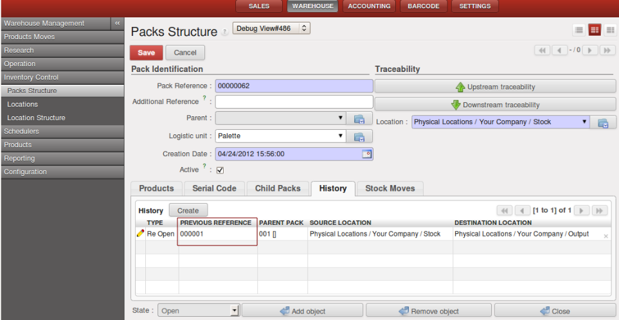Image resolution: width=619 pixels, height=320 pixels.
Task: Collapse the sidebar with double-arrow icon
Action: [117, 23]
